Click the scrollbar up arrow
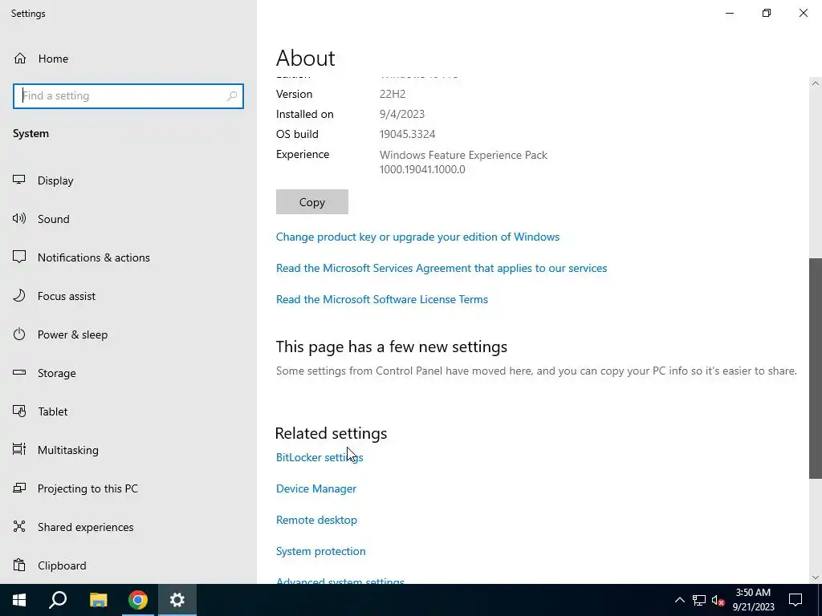Screen dimensions: 822x616 pyautogui.click(x=816, y=83)
